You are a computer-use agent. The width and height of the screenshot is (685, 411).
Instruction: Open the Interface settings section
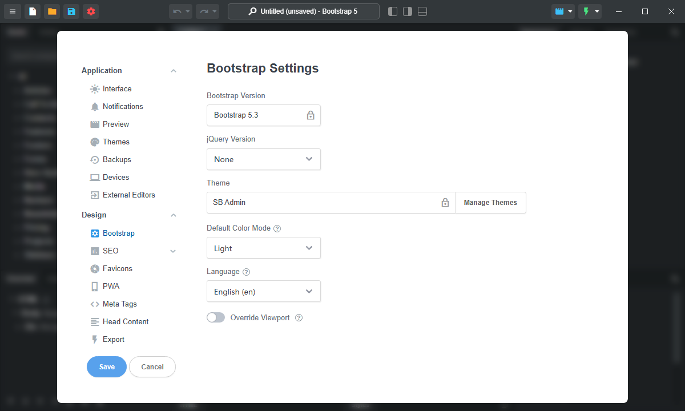tap(116, 88)
